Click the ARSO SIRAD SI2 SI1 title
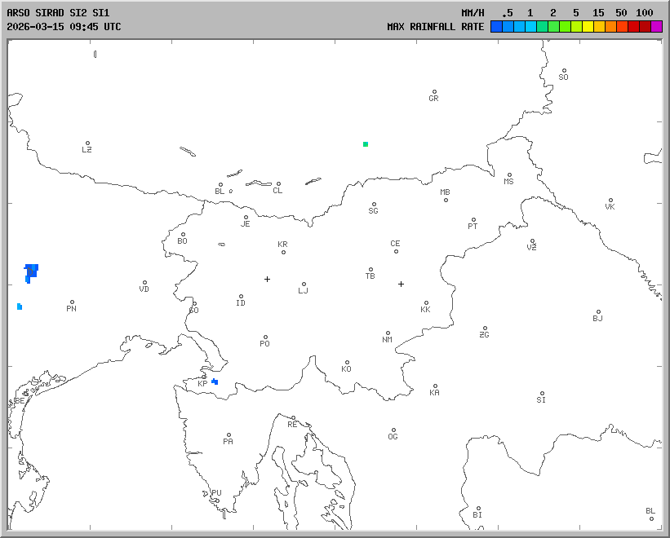Screen dimensions: 670x538 click(59, 13)
